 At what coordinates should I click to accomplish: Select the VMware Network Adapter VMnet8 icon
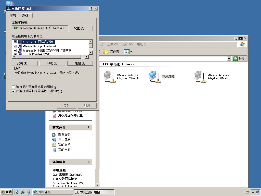tap(200, 77)
